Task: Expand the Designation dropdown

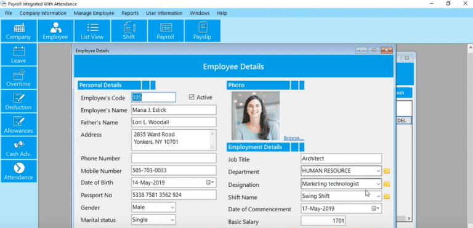Action: (x=378, y=184)
